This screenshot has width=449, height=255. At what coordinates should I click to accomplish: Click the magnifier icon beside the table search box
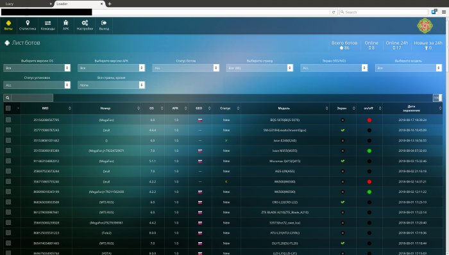point(8,98)
